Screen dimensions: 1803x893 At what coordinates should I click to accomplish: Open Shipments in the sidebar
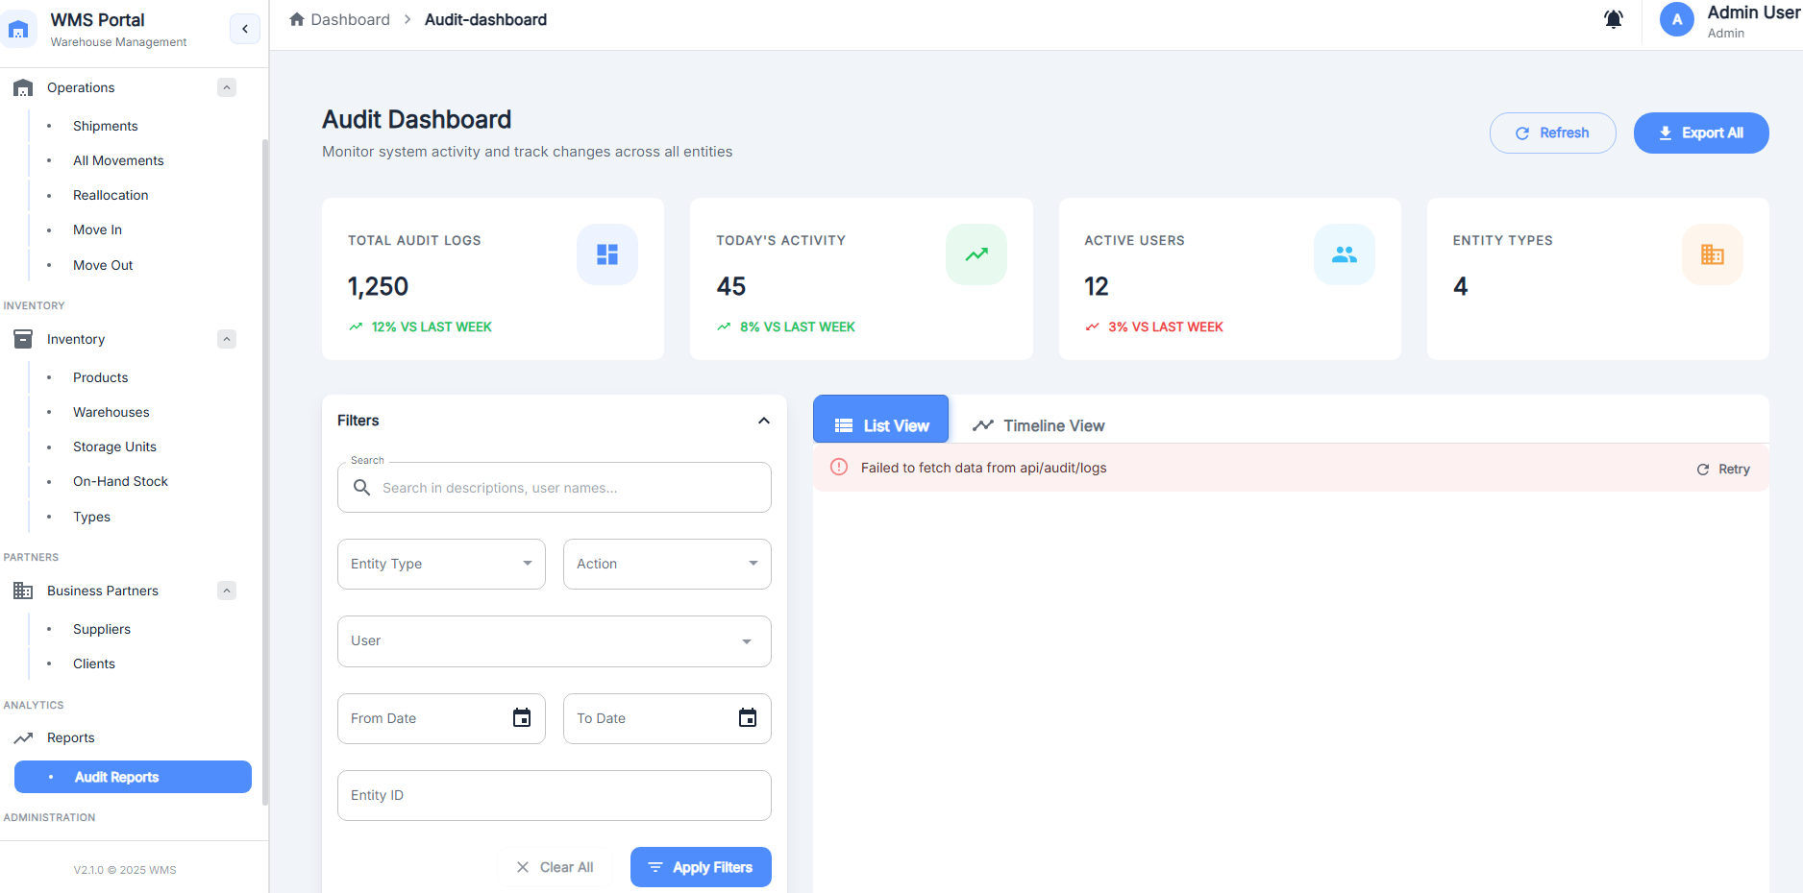click(106, 126)
